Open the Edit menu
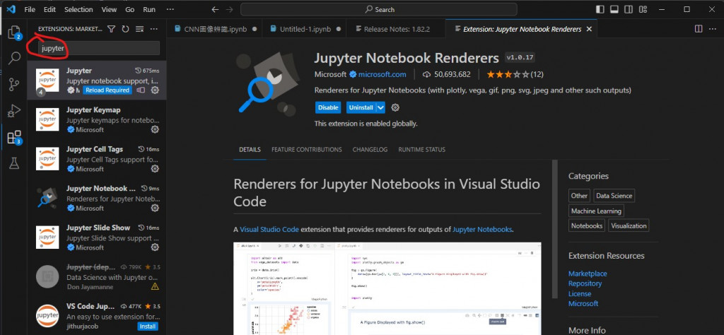 click(50, 9)
